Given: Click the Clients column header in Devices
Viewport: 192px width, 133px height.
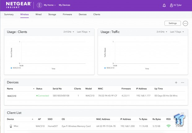Looking at the screenshot, I should [77, 89].
